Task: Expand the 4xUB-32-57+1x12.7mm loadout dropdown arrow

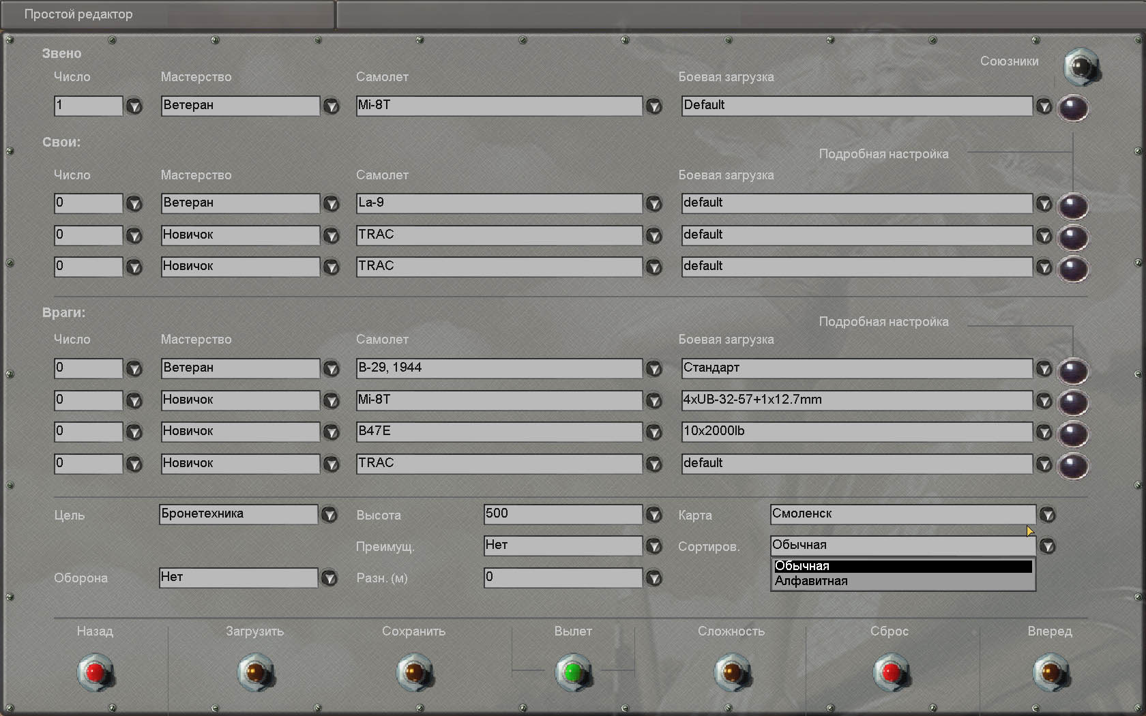Action: click(x=1044, y=401)
